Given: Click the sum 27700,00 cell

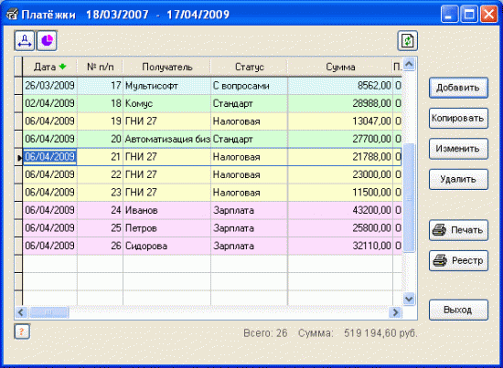Looking at the screenshot, I should [x=340, y=139].
